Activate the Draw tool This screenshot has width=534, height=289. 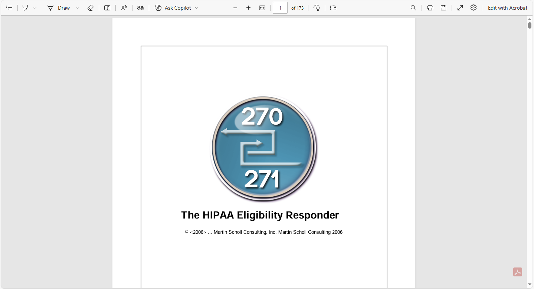(x=59, y=8)
